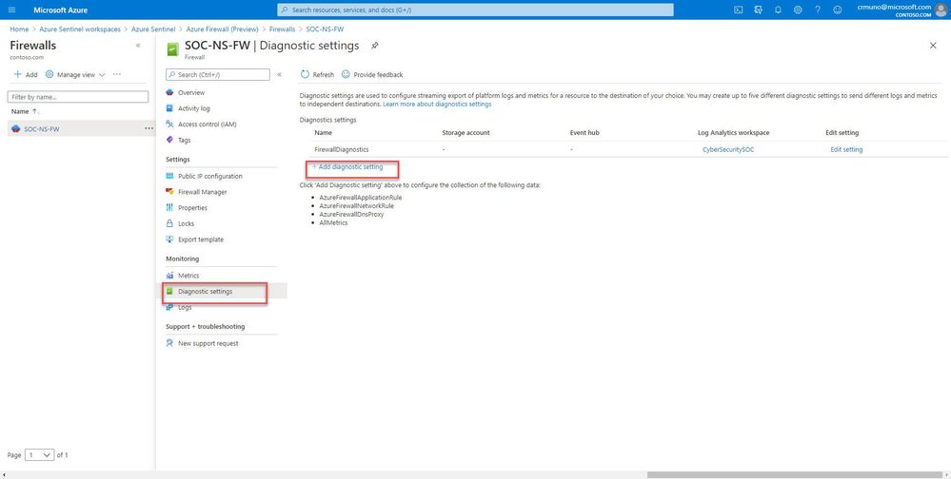The image size is (951, 479).
Task: Open Locks menu item
Action: pyautogui.click(x=186, y=223)
